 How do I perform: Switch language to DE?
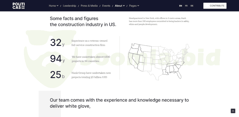pyautogui.click(x=192, y=6)
